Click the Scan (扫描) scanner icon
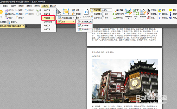 (x=17, y=14)
